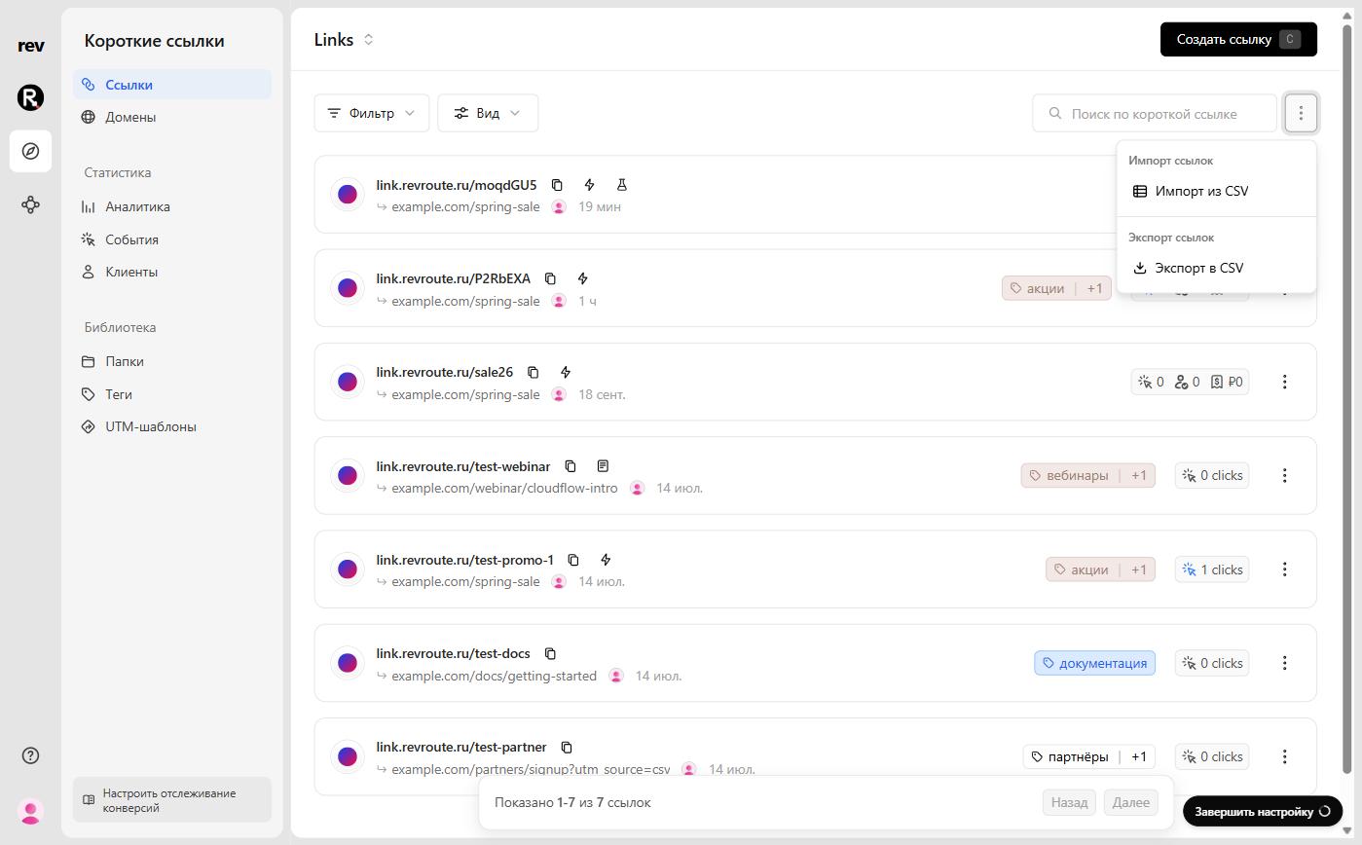
Task: Open Аналитика in the sidebar
Action: tap(172, 206)
